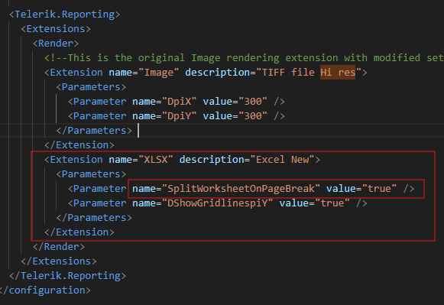Click the DpiX value "300"
The width and height of the screenshot is (444, 305).
(x=253, y=102)
